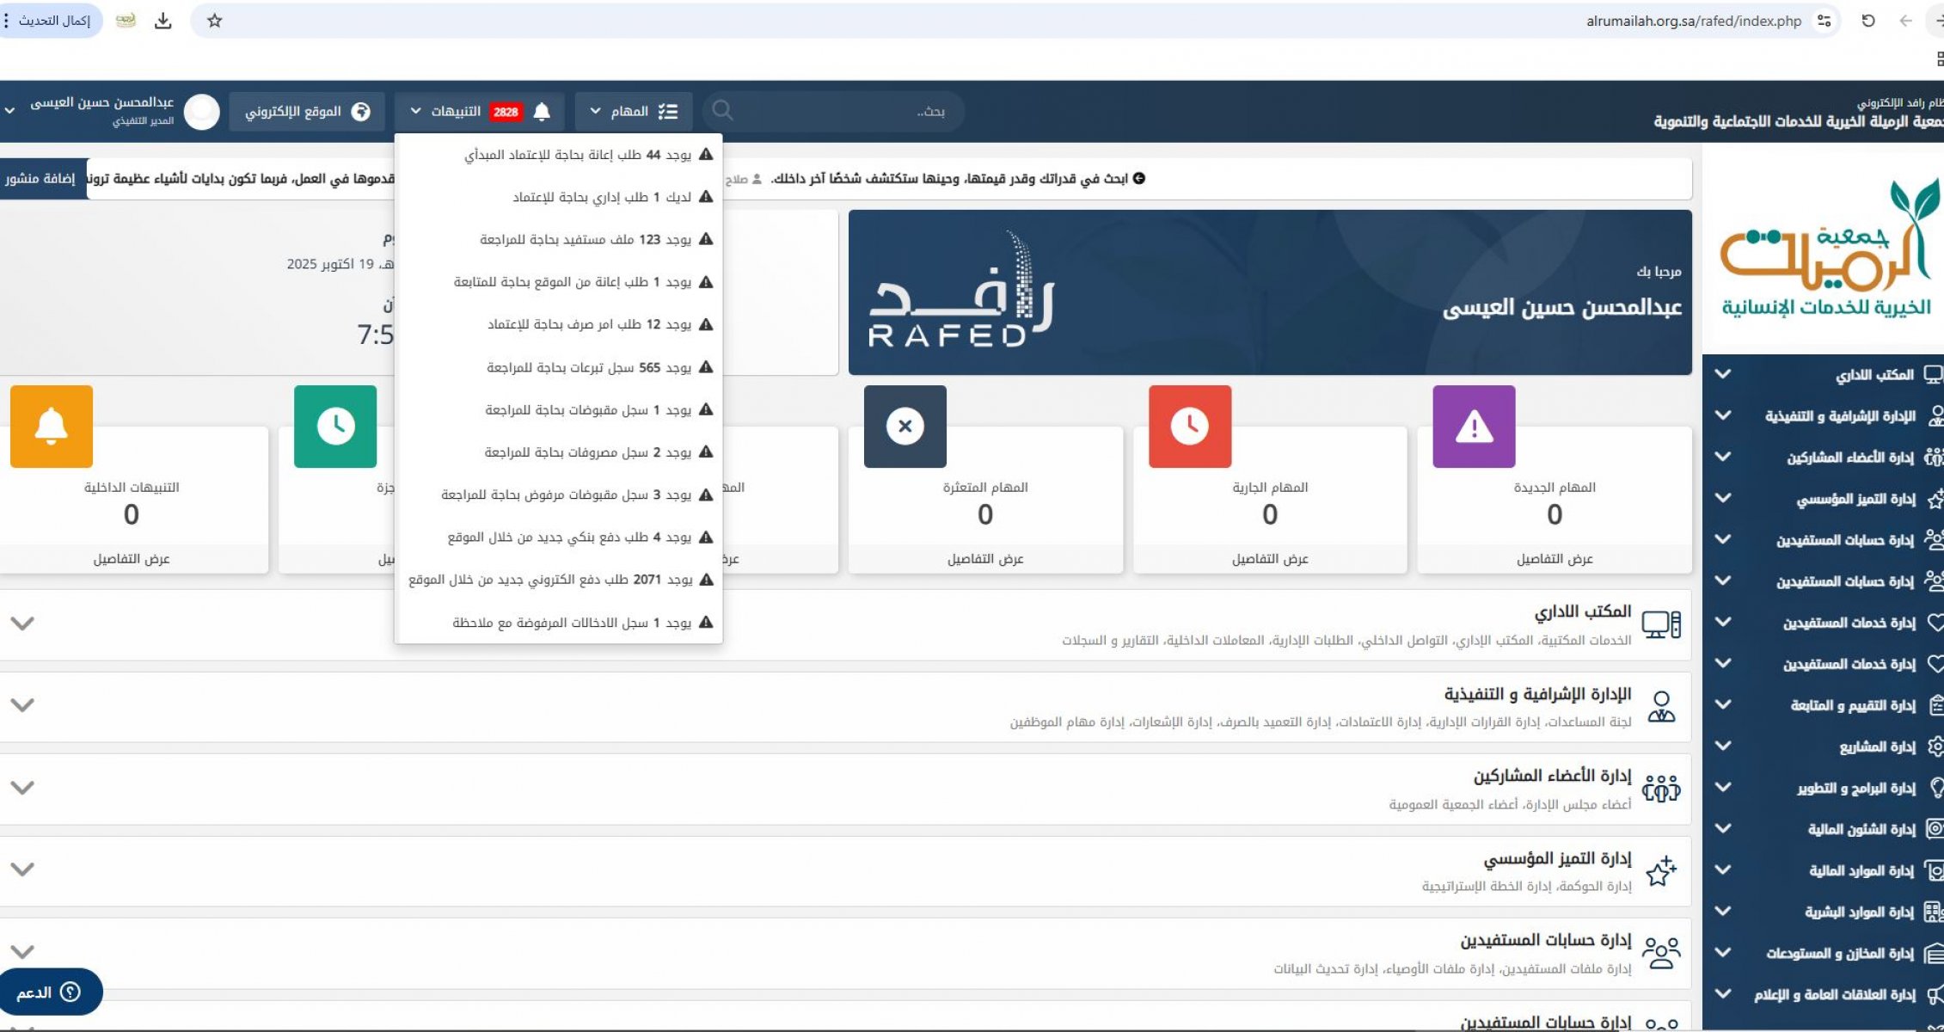Expand المكتب الاداري section chevron in main panel
The image size is (1944, 1032).
(x=22, y=623)
